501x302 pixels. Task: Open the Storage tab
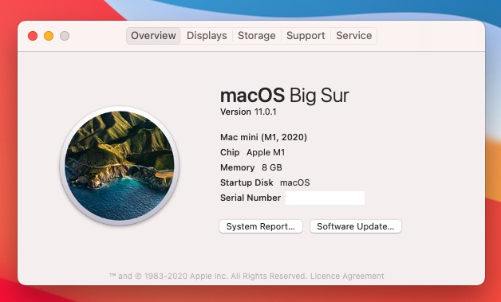click(257, 36)
